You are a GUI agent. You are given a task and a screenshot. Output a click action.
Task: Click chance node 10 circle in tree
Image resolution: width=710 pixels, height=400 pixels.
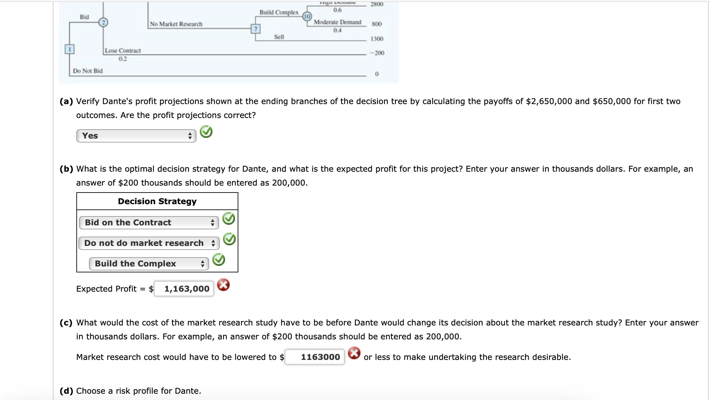coord(307,16)
